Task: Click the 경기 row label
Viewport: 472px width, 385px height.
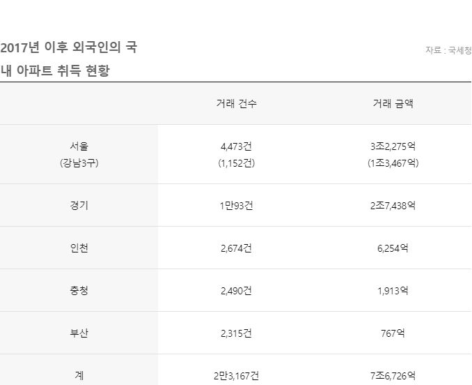Action: [x=79, y=206]
